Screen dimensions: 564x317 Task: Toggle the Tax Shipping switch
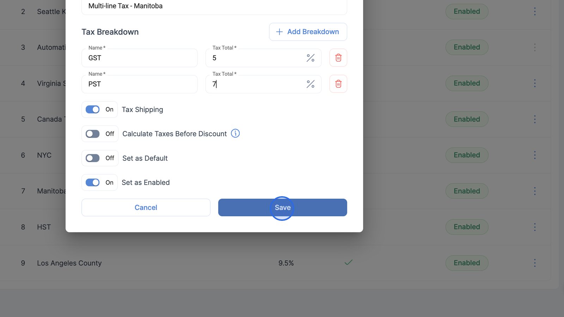click(93, 110)
